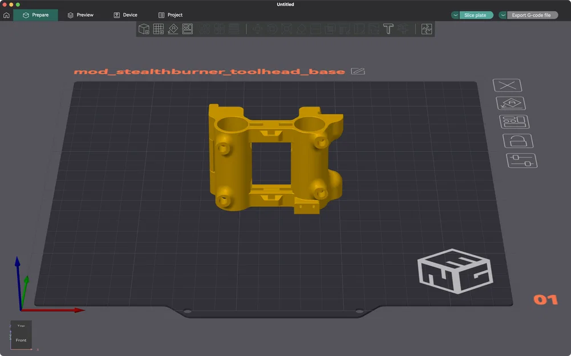The image size is (571, 356).
Task: Click the Slice plate button
Action: pos(476,15)
